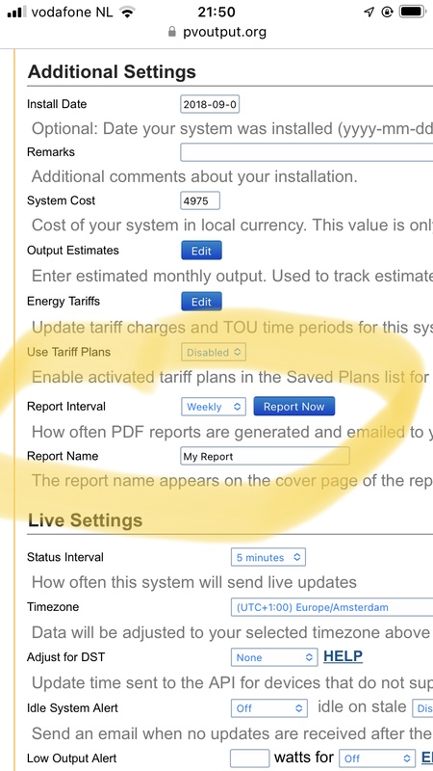The image size is (433, 771).
Task: Open the Use Tariff Plans dropdown
Action: 214,353
